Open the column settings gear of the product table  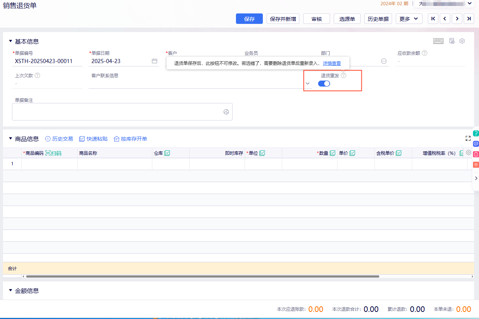pyautogui.click(x=469, y=153)
